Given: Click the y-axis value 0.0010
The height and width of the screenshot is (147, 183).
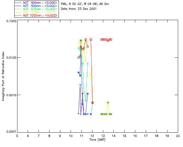Looking at the screenshot, I should 11,95.
